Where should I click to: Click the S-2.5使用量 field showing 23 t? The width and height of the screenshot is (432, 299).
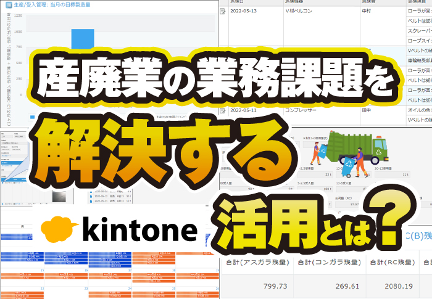[x=315, y=174]
